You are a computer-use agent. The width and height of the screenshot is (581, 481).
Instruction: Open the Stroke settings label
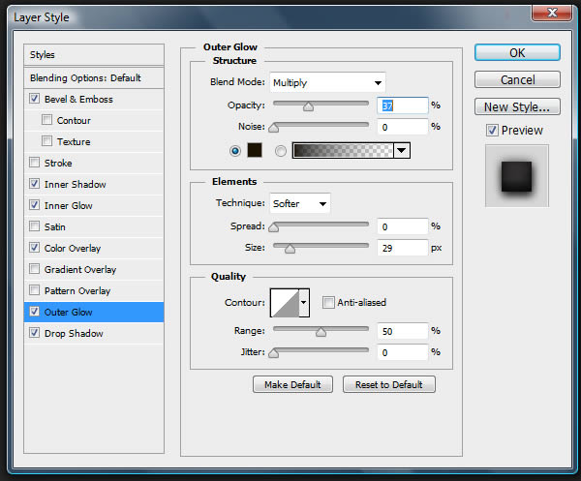58,163
